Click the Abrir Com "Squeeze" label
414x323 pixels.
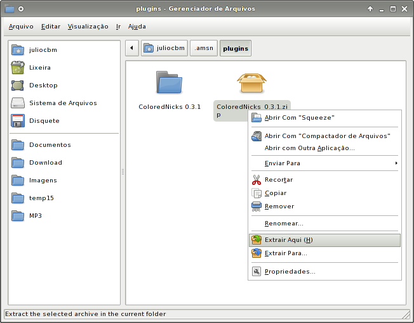300,118
